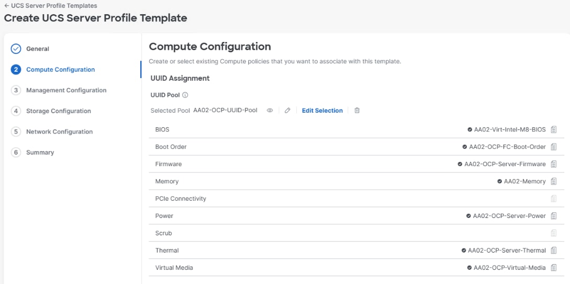This screenshot has height=284, width=570.
Task: Click AA02-OCP-Server-Firmware policy name
Action: pos(505,164)
